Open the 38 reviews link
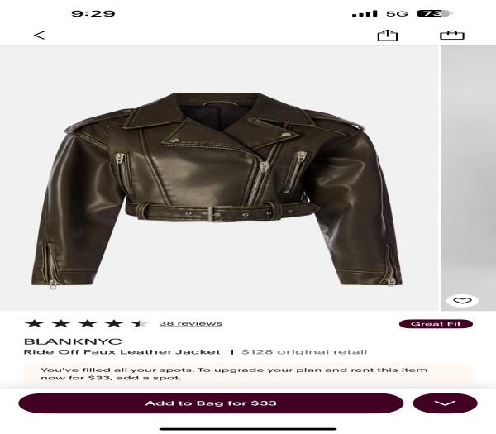The image size is (496, 434). coord(191,323)
